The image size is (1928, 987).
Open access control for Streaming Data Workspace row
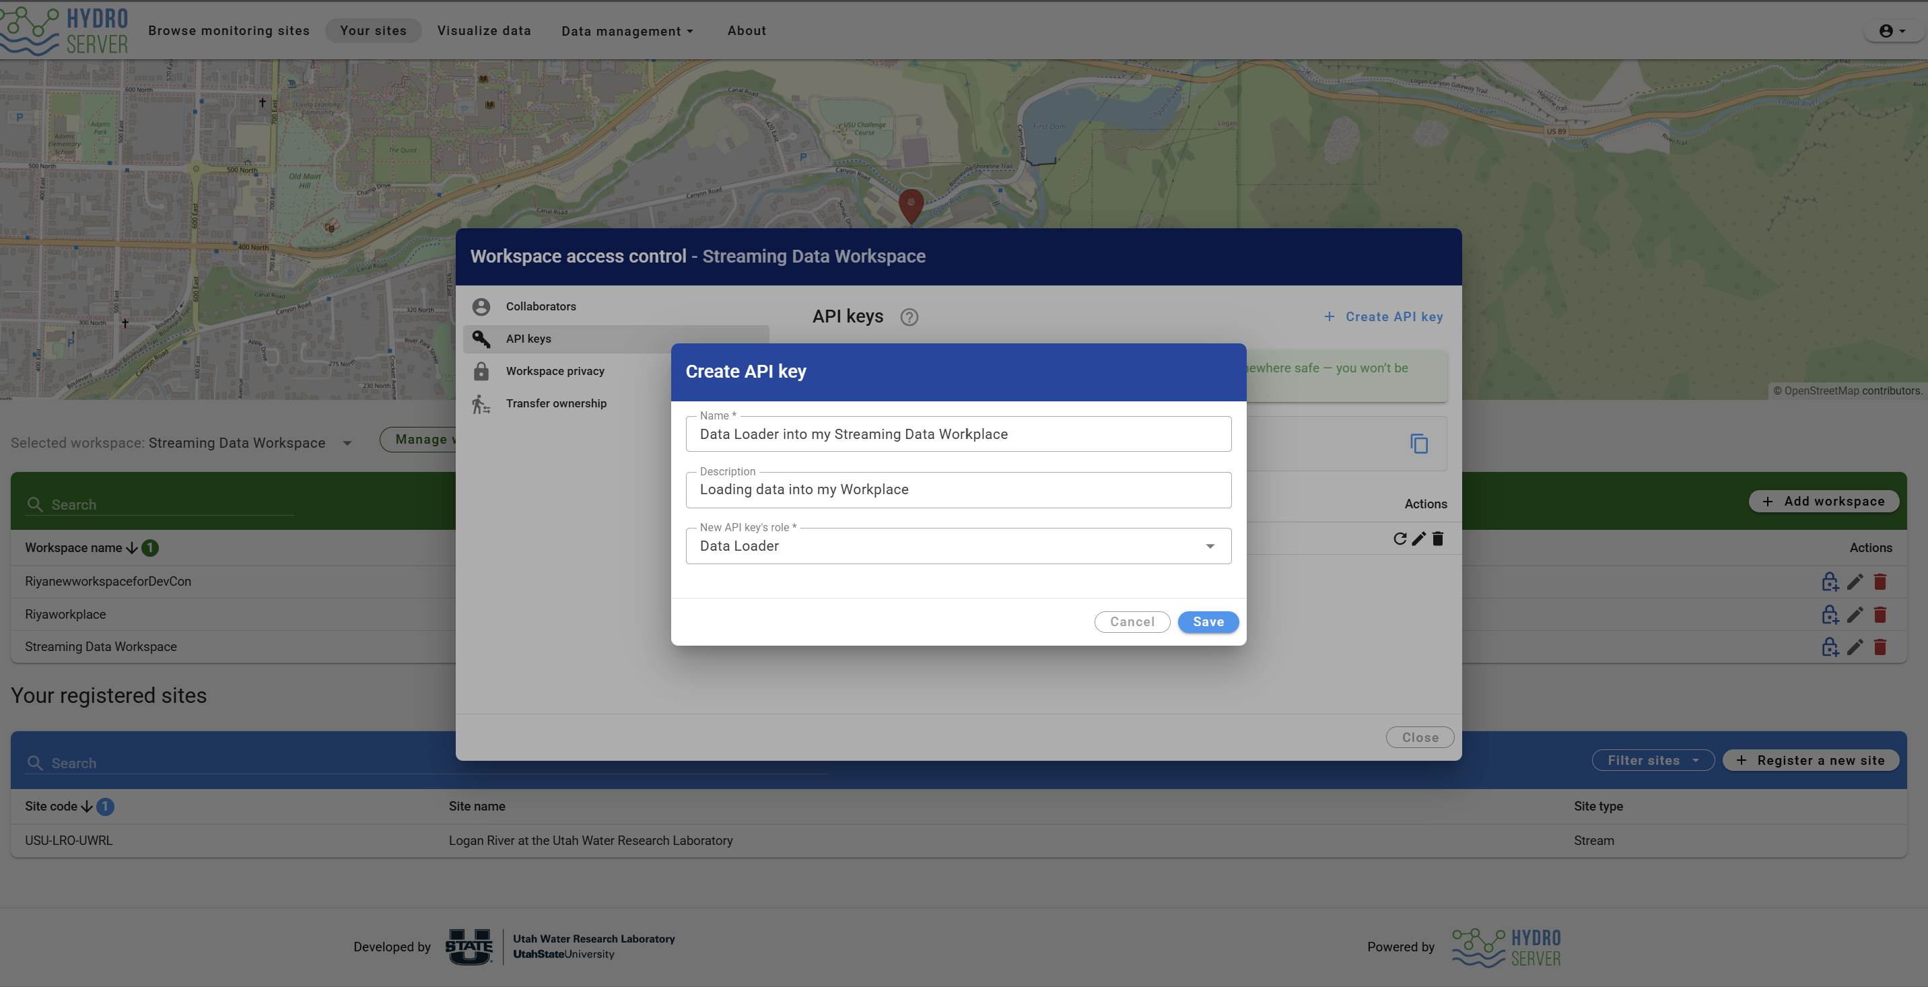(1829, 646)
